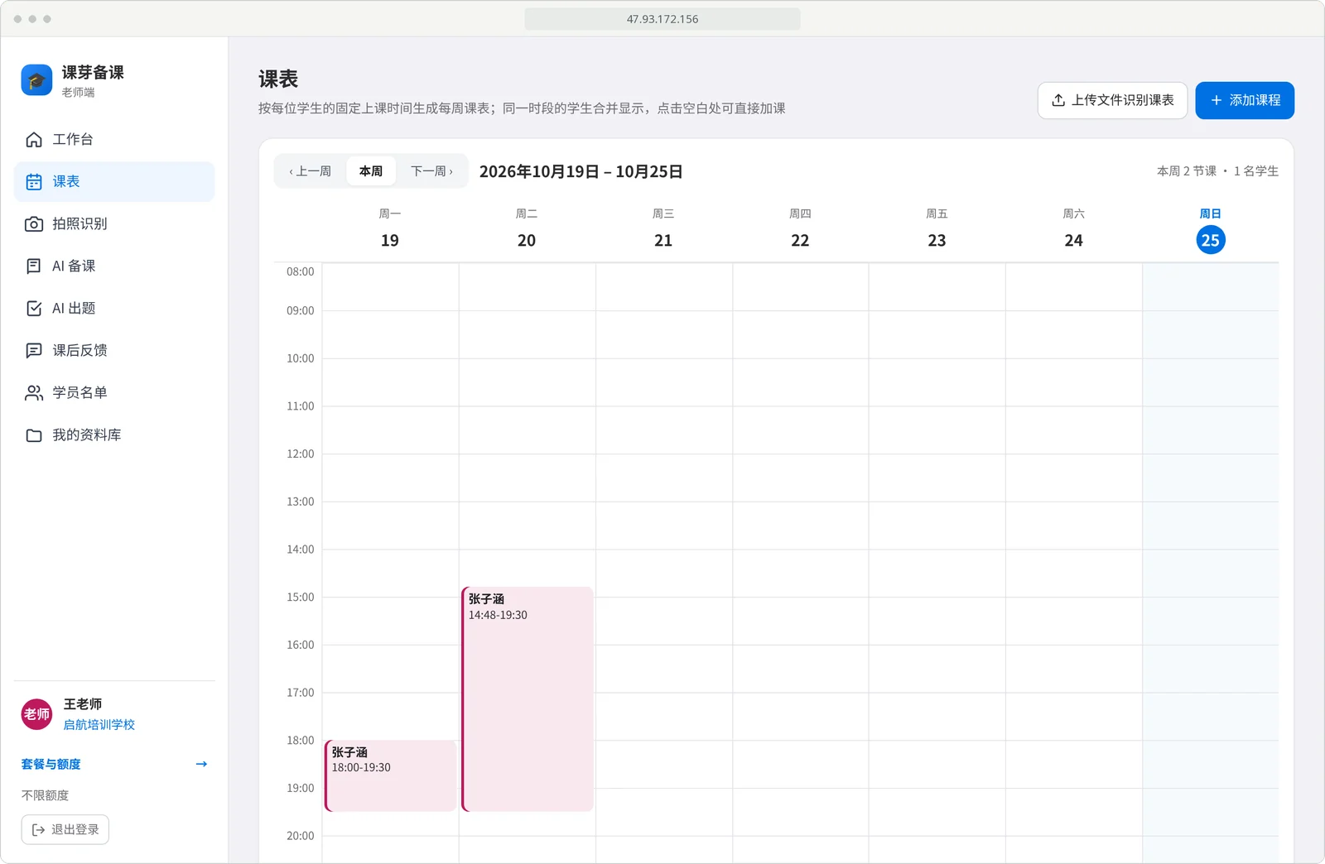Click the 拍照识别 camera icon
Image resolution: width=1325 pixels, height=864 pixels.
pyautogui.click(x=34, y=223)
